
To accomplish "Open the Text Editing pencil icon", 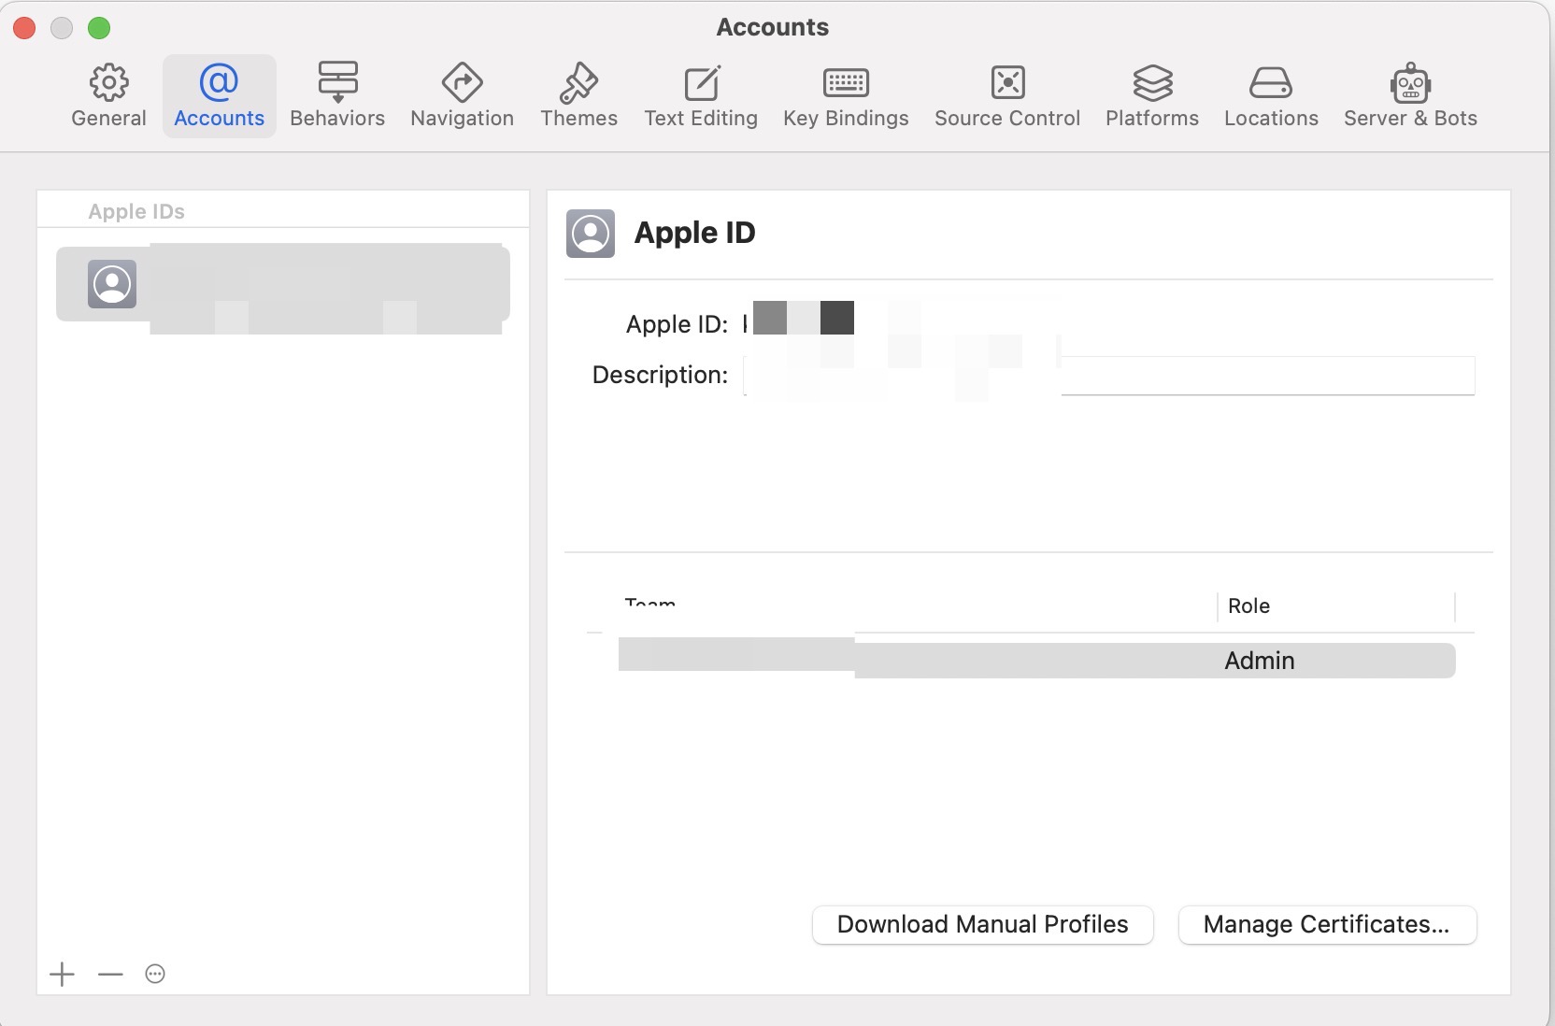I will coord(702,82).
